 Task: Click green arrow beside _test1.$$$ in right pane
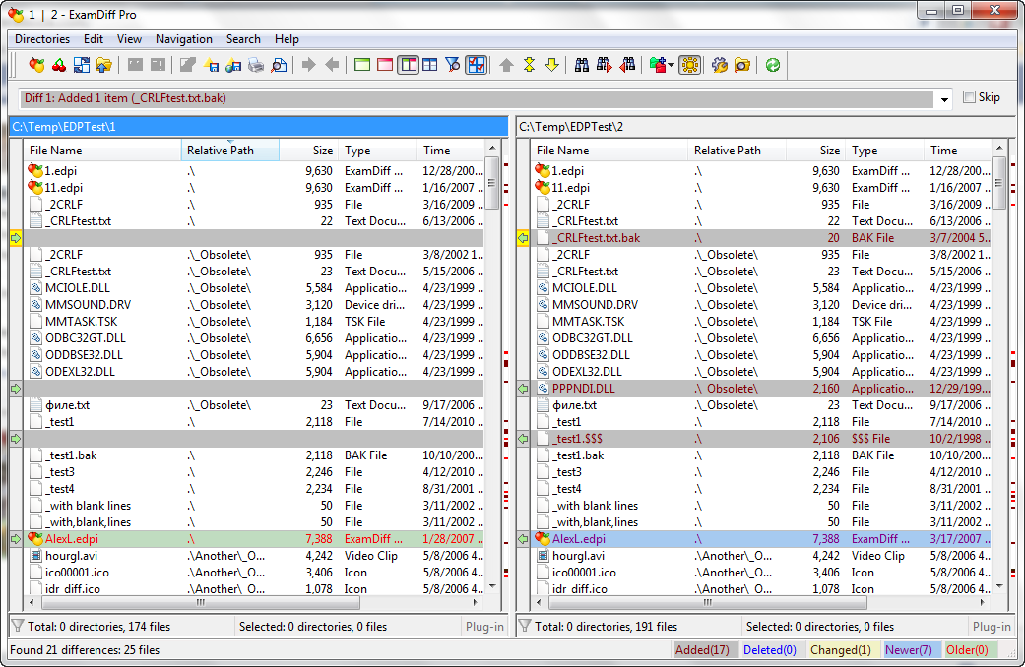coord(523,439)
